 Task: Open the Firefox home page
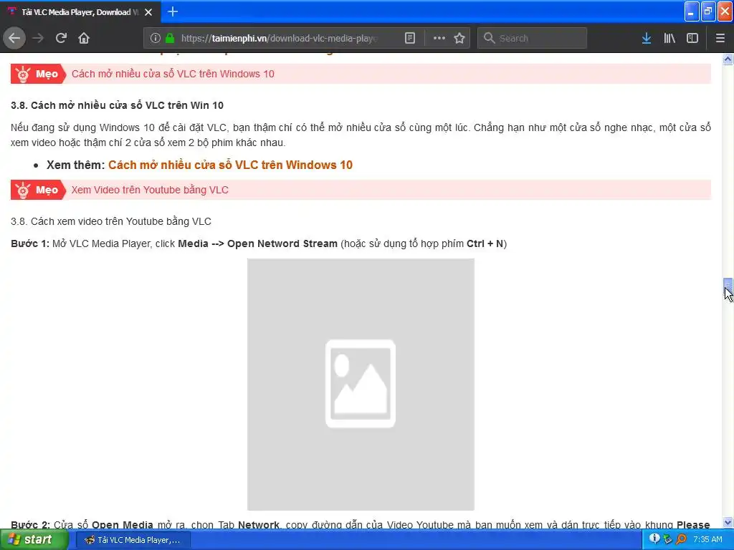point(84,38)
